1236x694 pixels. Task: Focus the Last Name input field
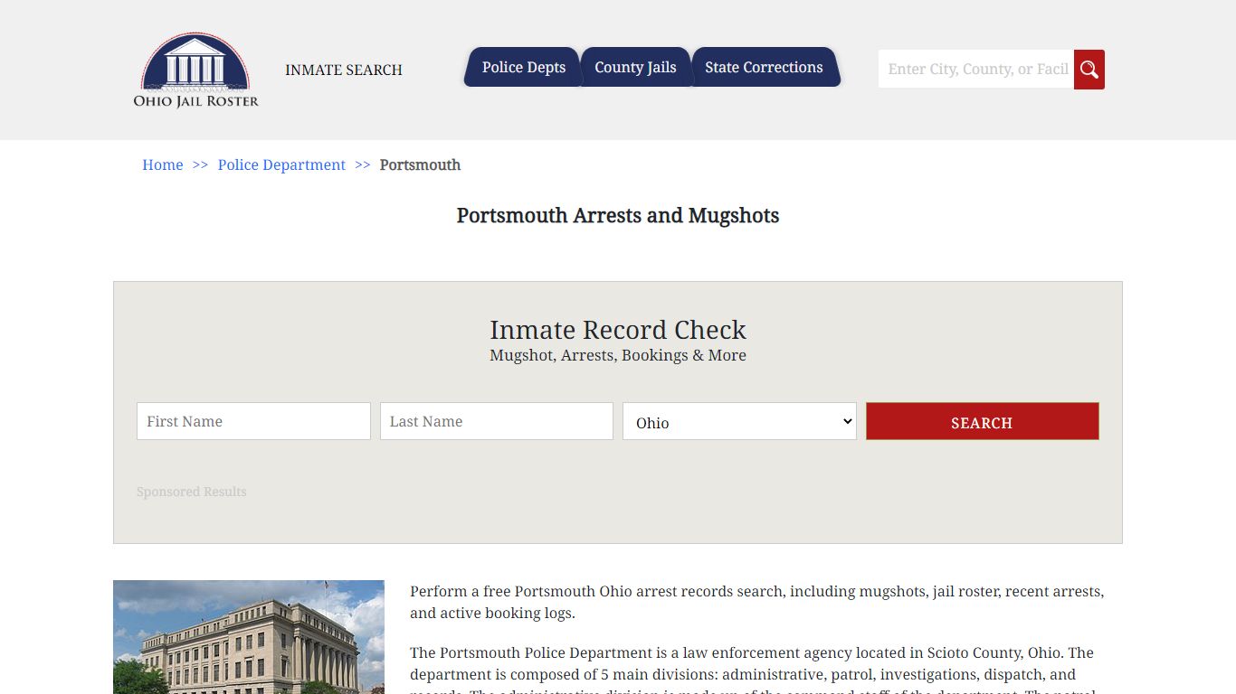pos(496,421)
